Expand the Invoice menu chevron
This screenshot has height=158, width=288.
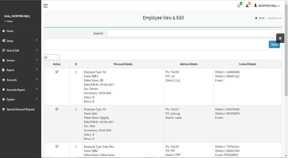(37, 60)
